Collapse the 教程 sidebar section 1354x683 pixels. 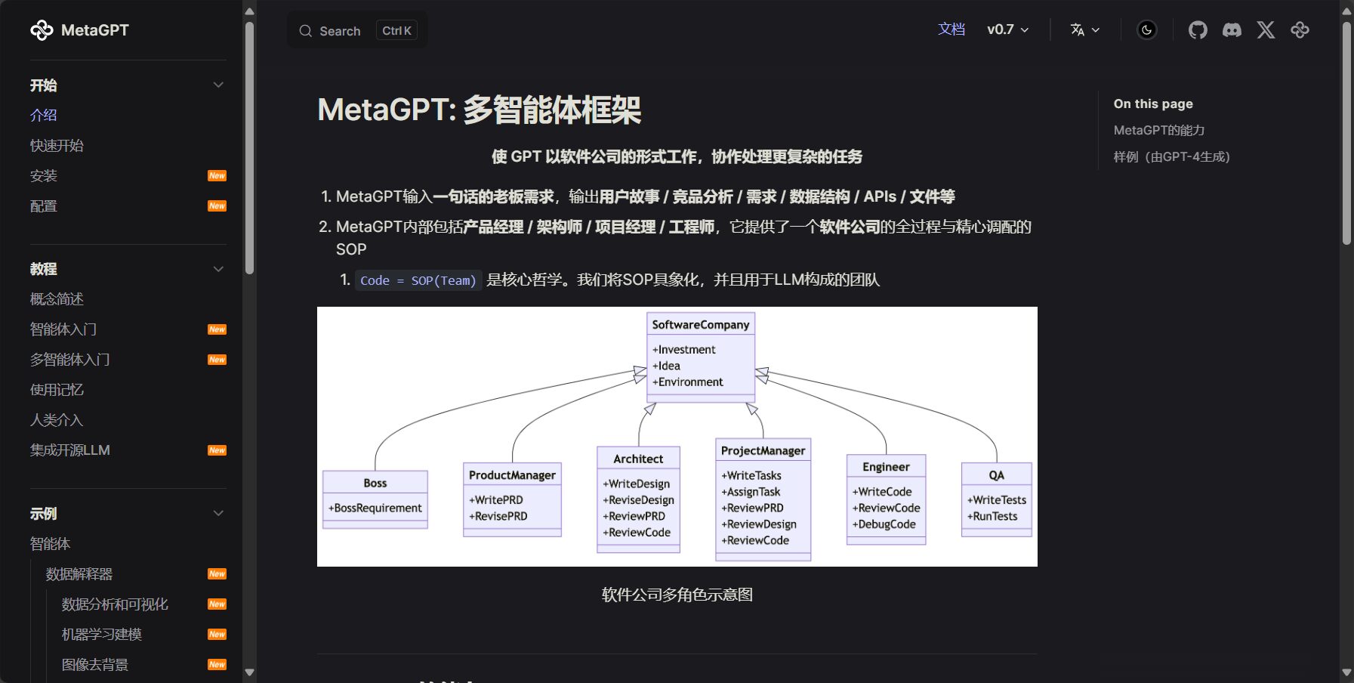point(218,269)
